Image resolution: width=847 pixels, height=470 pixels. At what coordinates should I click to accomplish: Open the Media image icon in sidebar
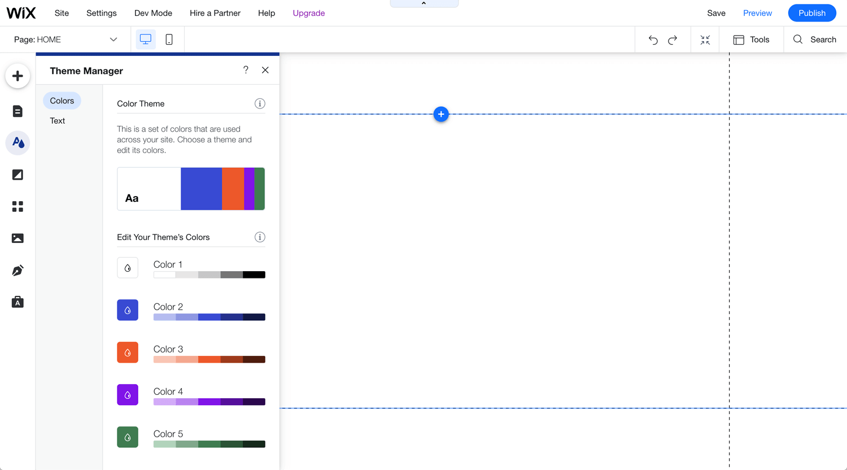tap(18, 238)
